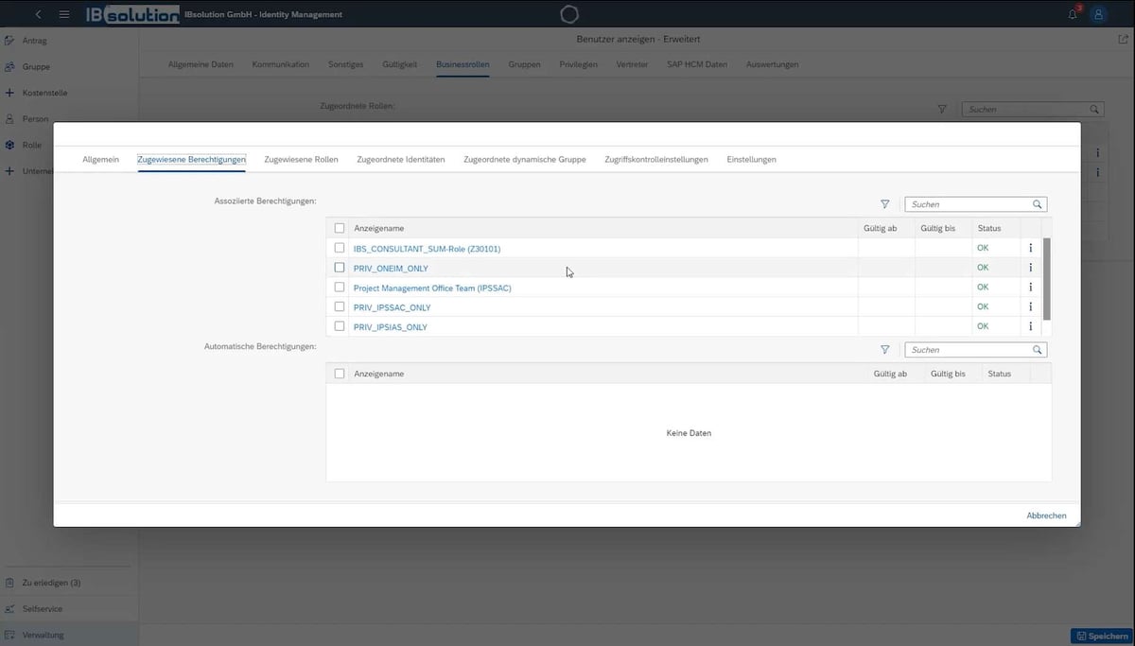Open info for IBS_CONSULTANT_SUM-Role row
Screen dimensions: 1135x646
pos(1030,248)
